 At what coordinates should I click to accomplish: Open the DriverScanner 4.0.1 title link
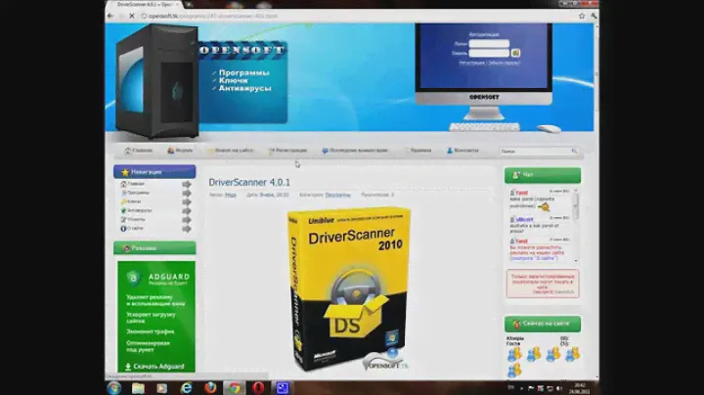coord(248,182)
